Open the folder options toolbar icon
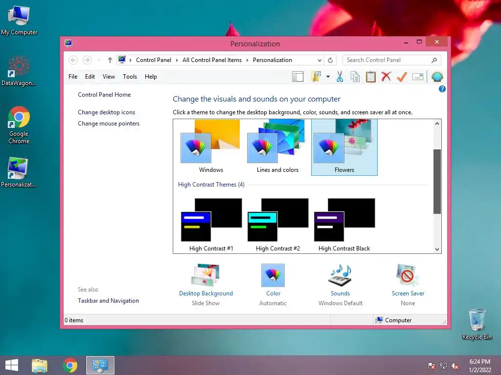 pyautogui.click(x=316, y=77)
